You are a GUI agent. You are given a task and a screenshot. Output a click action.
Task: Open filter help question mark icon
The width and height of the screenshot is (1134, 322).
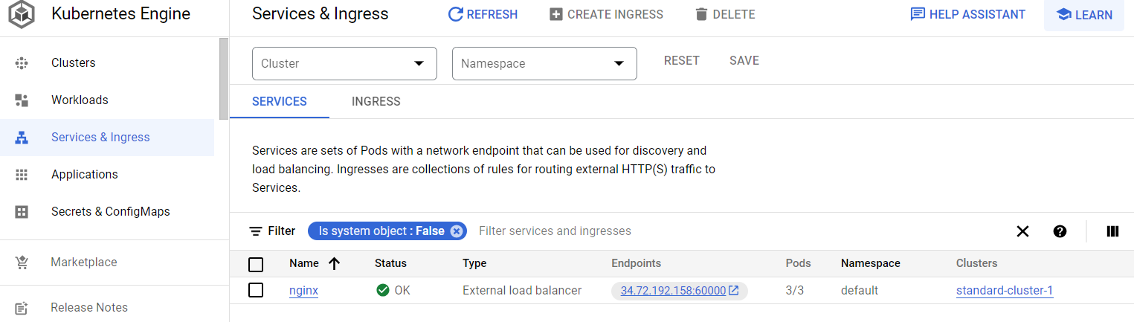pyautogui.click(x=1060, y=231)
